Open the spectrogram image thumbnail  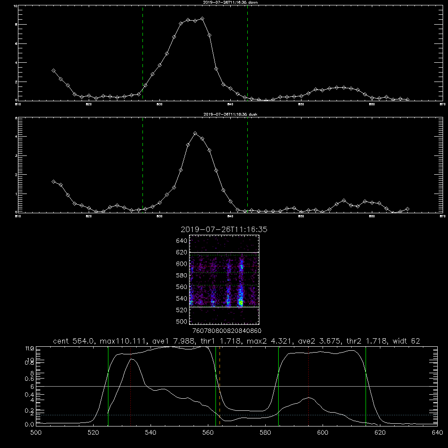(224, 280)
